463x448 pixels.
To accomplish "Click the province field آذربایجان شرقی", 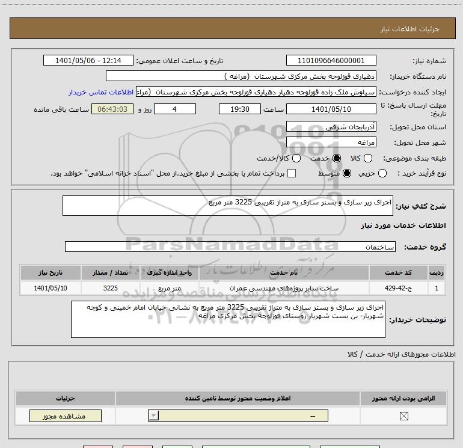I will [x=331, y=127].
